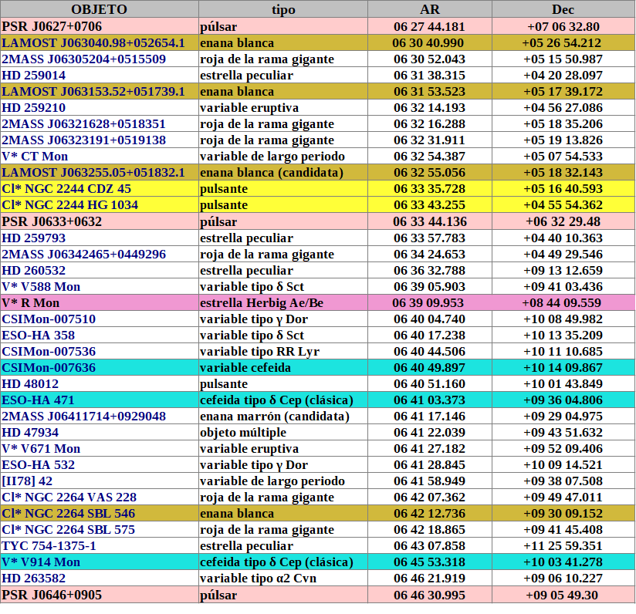Viewport: 636px width, 614px height.
Task: Open the [II78] 42 object link
Action: coord(27,481)
